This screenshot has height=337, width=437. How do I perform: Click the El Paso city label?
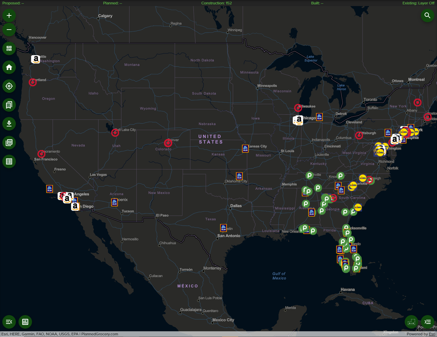pyautogui.click(x=162, y=215)
